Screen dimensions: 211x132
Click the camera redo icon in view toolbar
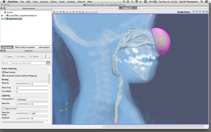(x=57, y=12)
